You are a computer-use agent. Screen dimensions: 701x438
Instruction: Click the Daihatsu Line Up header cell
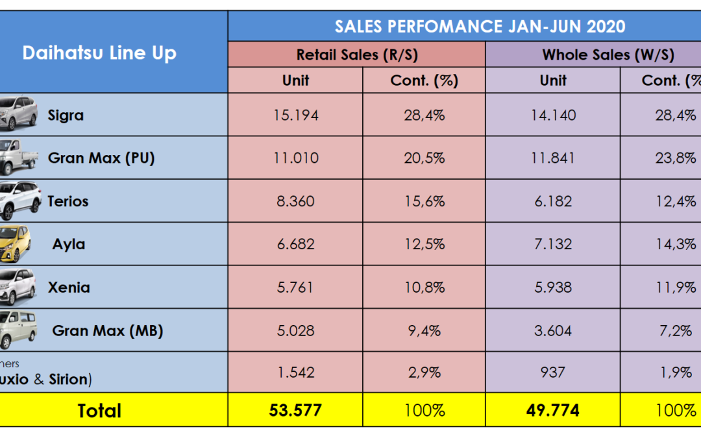point(99,53)
